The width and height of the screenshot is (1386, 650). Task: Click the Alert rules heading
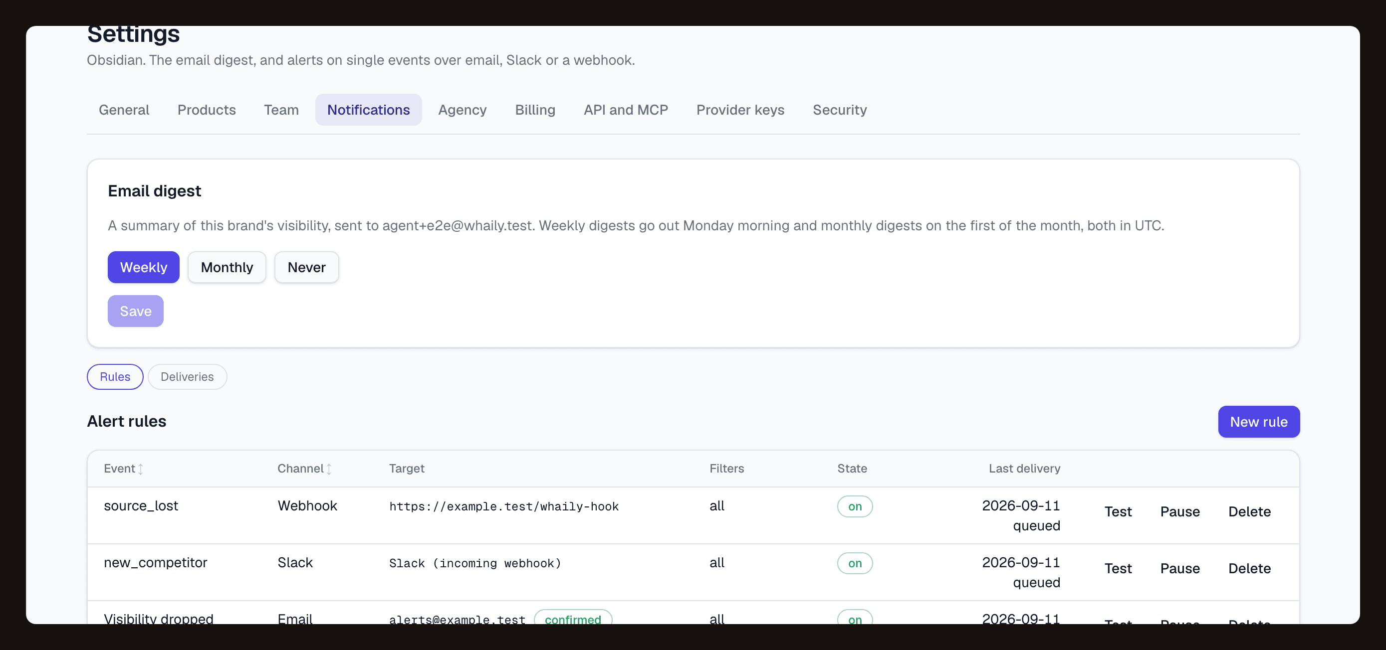pyautogui.click(x=126, y=422)
